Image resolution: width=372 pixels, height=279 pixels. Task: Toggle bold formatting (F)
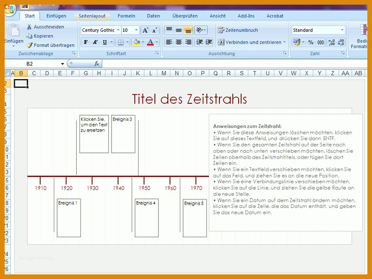(x=86, y=42)
